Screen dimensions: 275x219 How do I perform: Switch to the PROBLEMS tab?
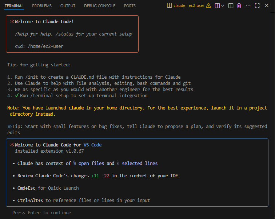coord(42,6)
